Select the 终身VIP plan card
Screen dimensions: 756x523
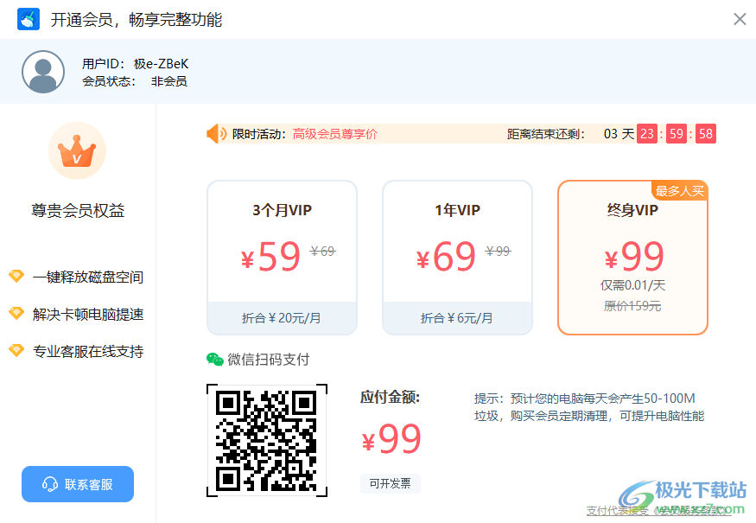(x=632, y=258)
